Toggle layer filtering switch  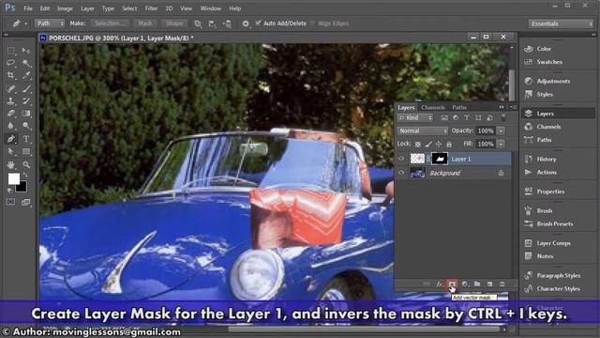[503, 117]
